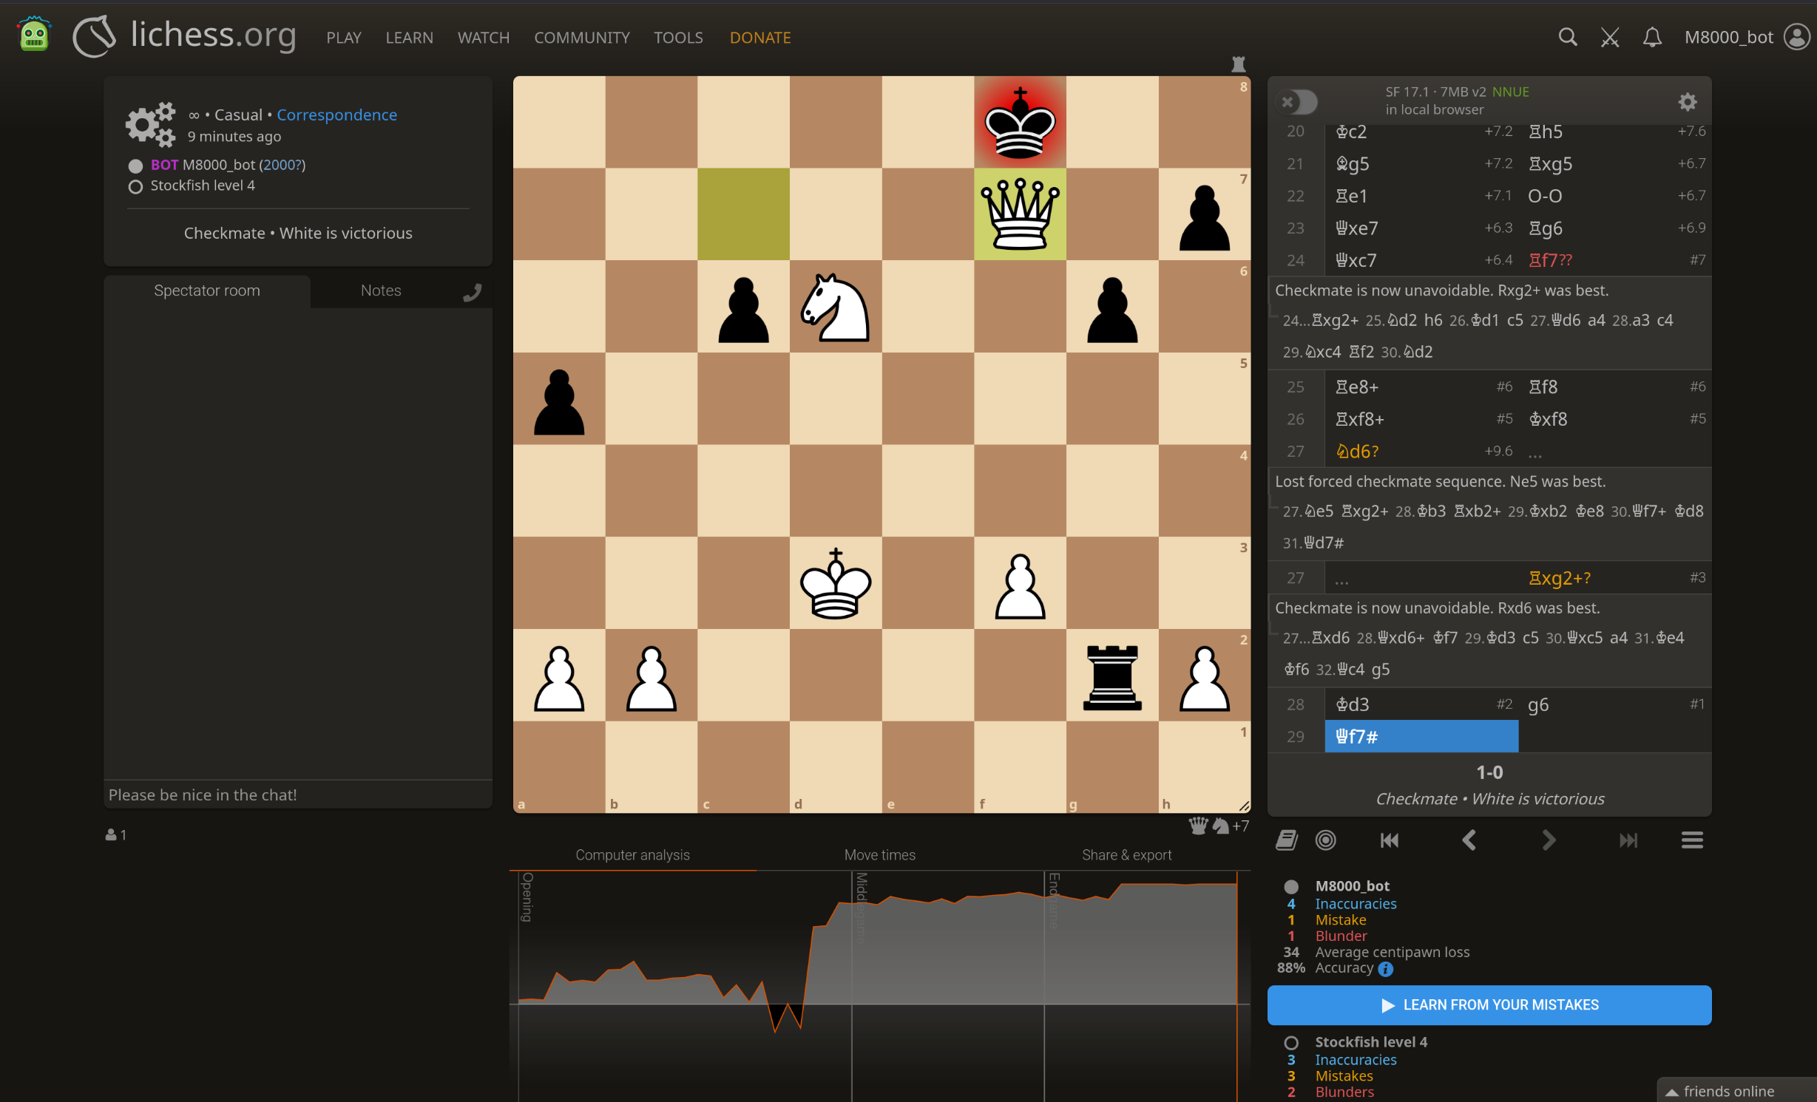
Task: Open the search magnifier icon
Action: pos(1567,37)
